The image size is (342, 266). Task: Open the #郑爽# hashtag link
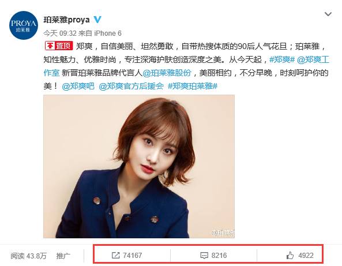pos(282,59)
